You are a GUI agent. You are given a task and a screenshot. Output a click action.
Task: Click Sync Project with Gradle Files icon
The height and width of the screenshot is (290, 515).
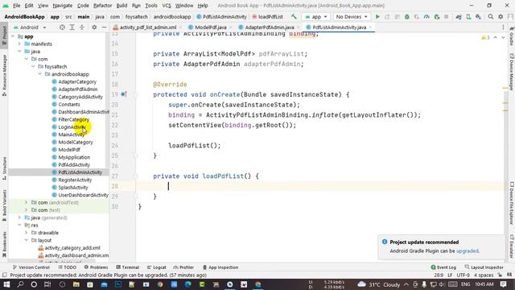tap(459, 16)
